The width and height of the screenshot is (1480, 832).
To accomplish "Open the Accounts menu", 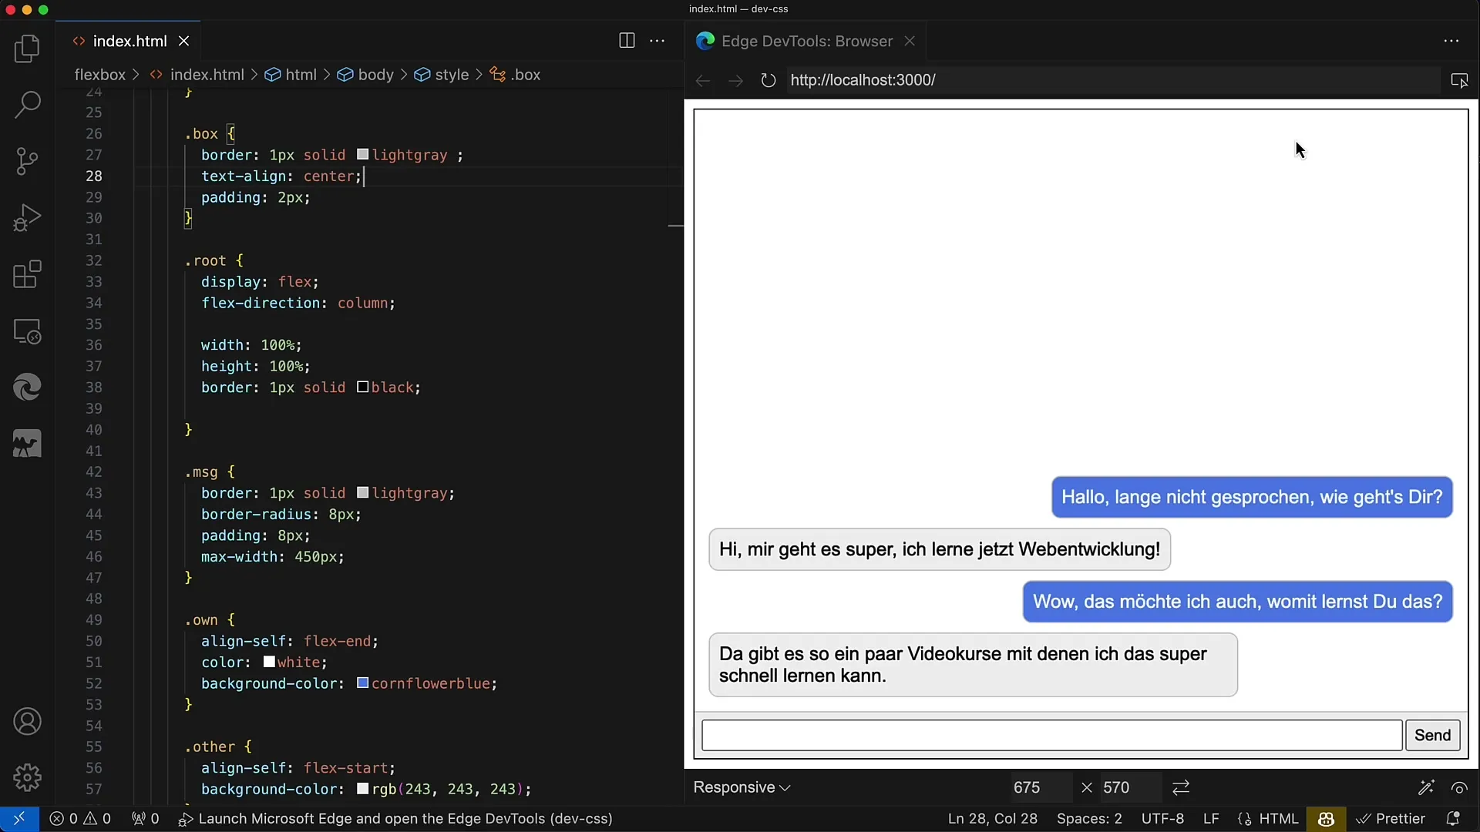I will 27,722.
